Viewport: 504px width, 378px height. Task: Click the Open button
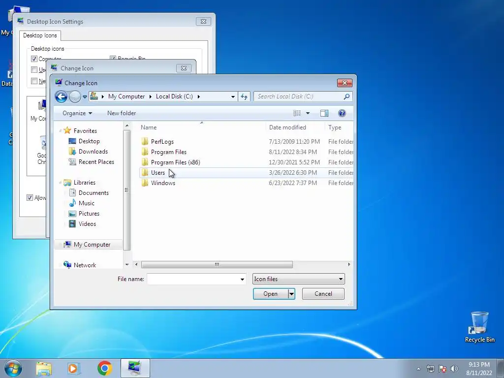click(270, 294)
